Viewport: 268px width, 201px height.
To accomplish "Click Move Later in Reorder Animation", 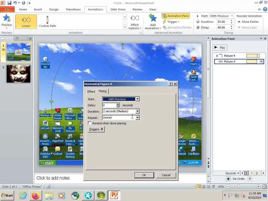I will coord(247,27).
